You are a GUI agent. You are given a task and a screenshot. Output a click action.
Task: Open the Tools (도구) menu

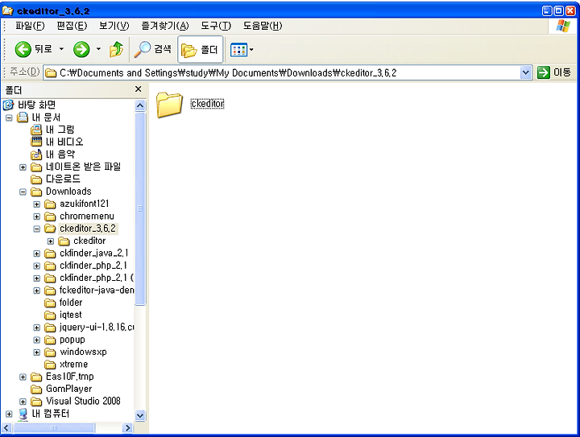[216, 26]
